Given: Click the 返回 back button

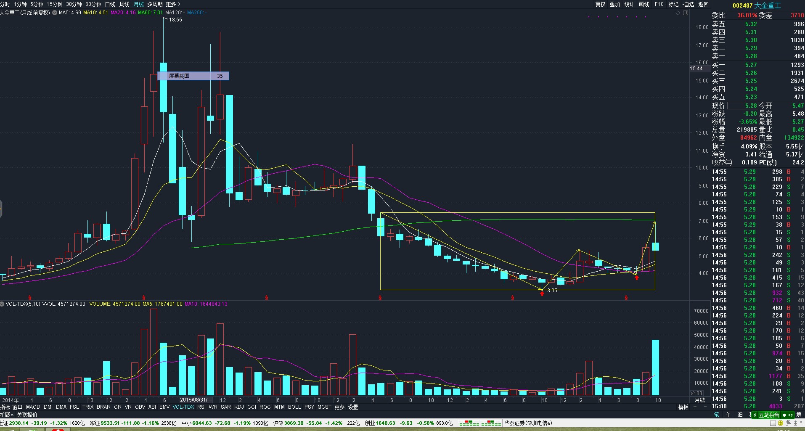Looking at the screenshot, I should click(704, 4).
